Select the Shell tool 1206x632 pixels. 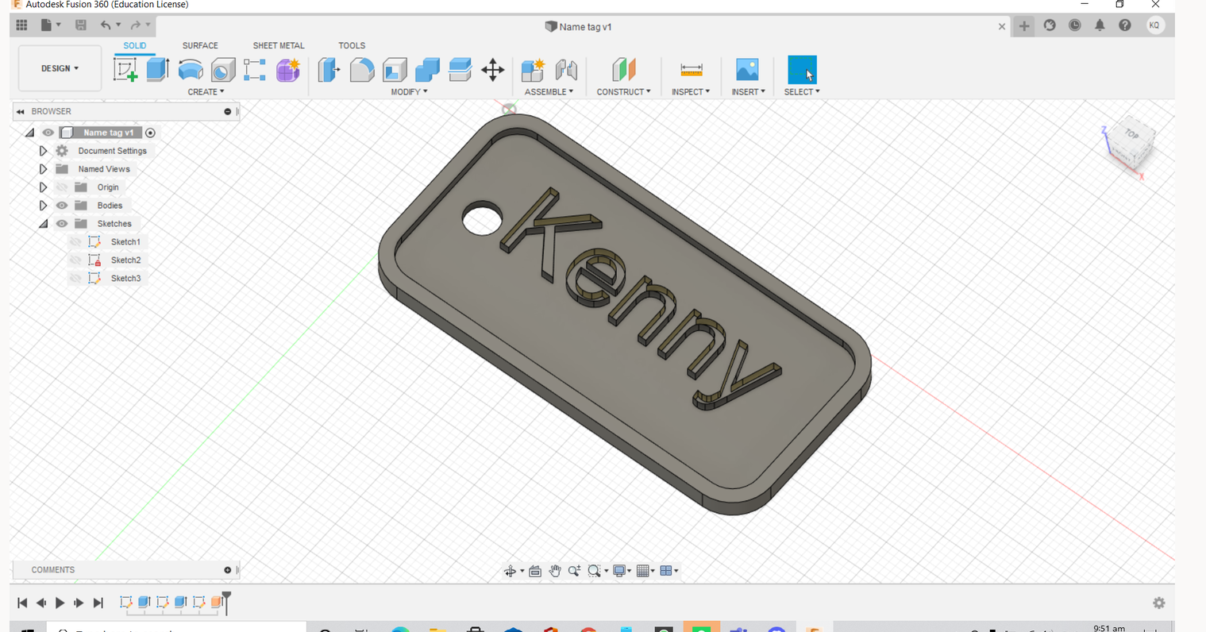395,70
